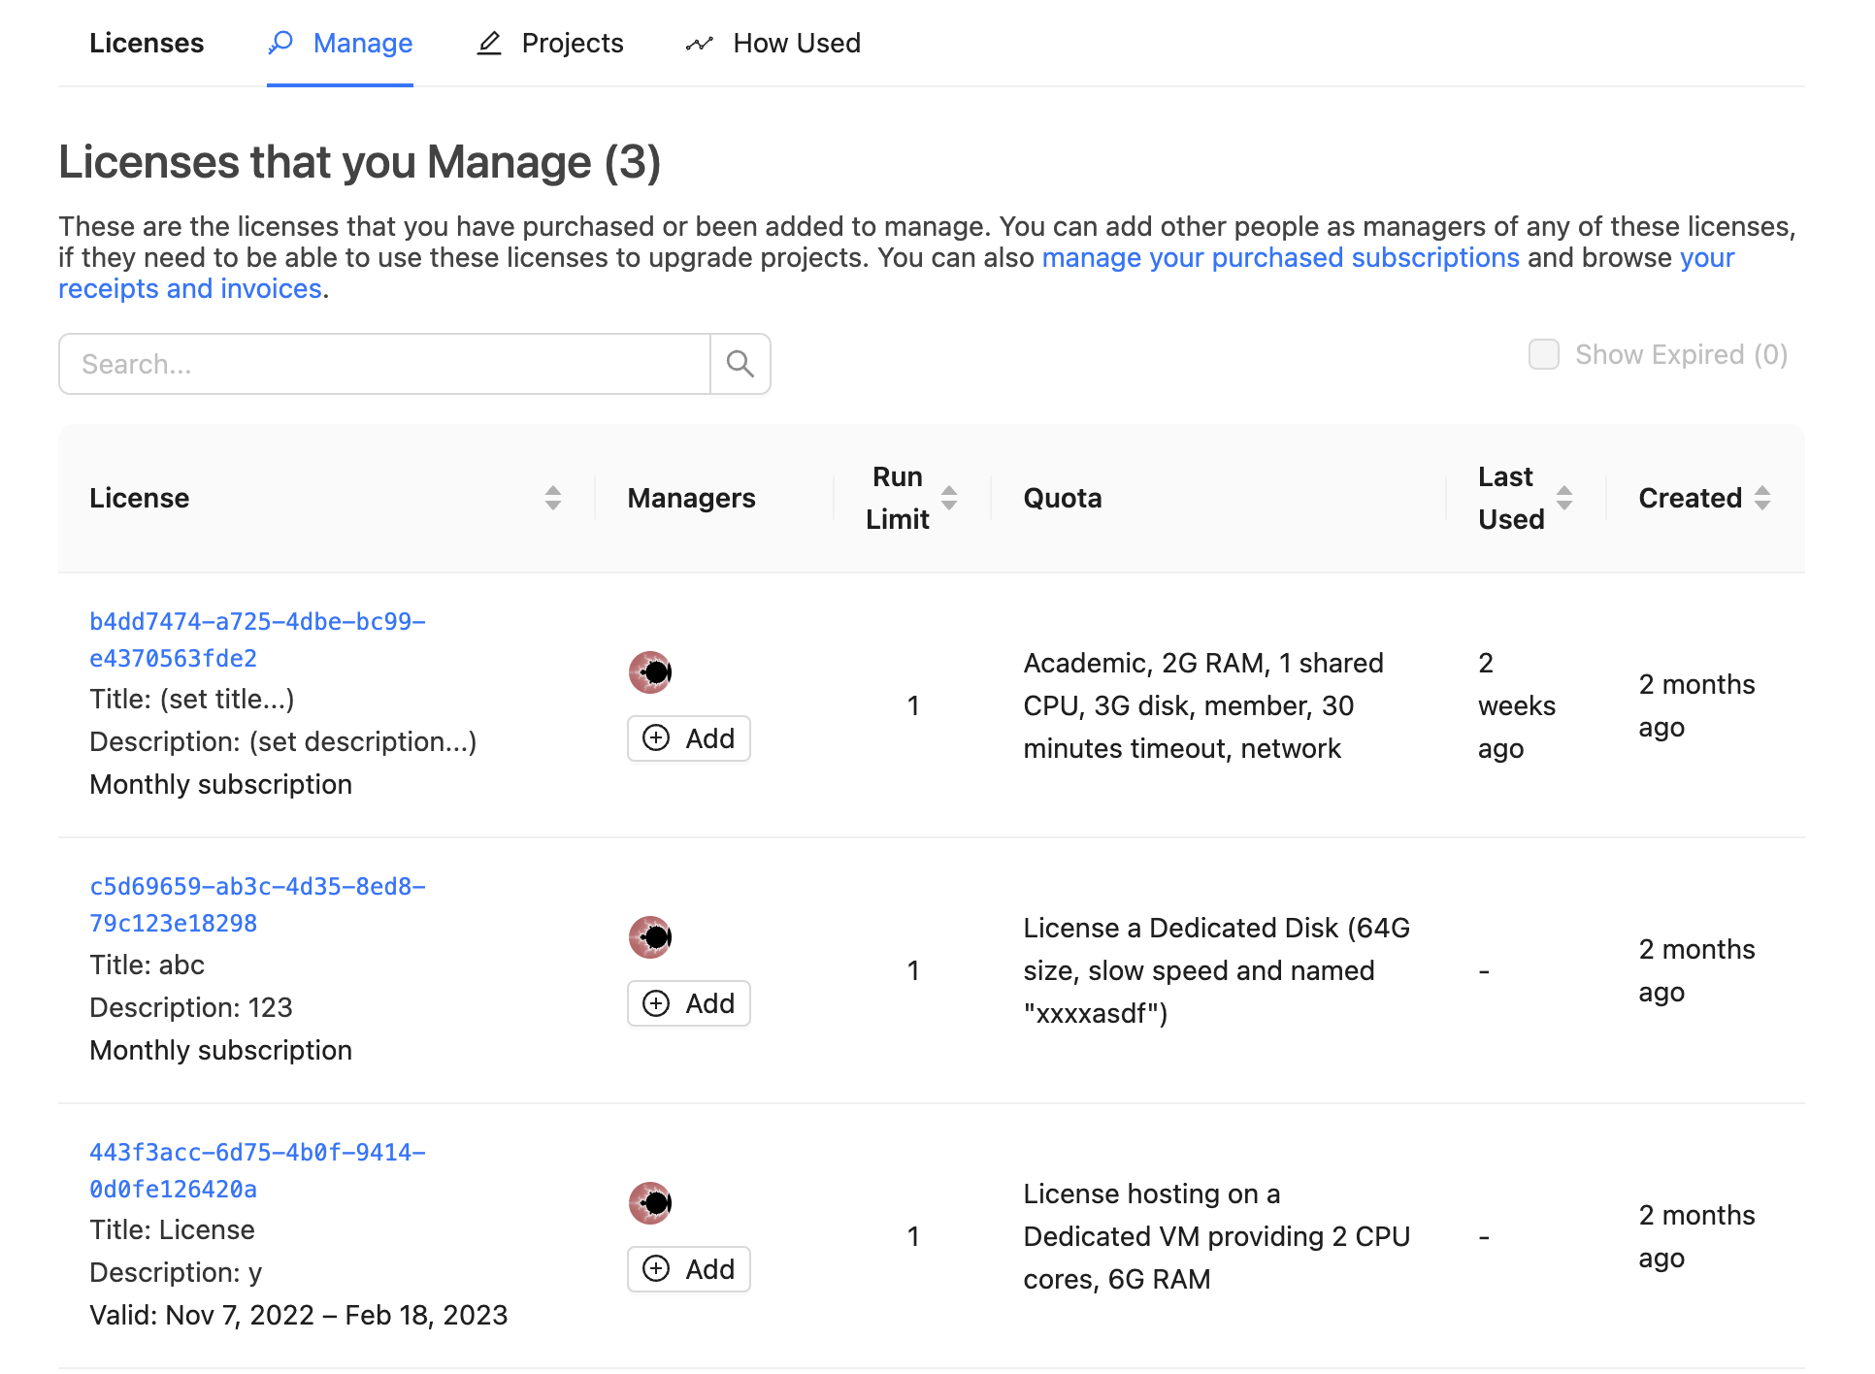Click the manager avatar on license c5d69659
1875x1374 pixels.
[x=649, y=936]
